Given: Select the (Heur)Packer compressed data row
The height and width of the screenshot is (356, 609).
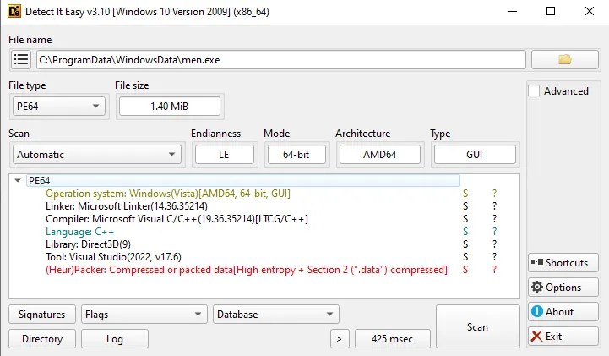Looking at the screenshot, I should (247, 270).
